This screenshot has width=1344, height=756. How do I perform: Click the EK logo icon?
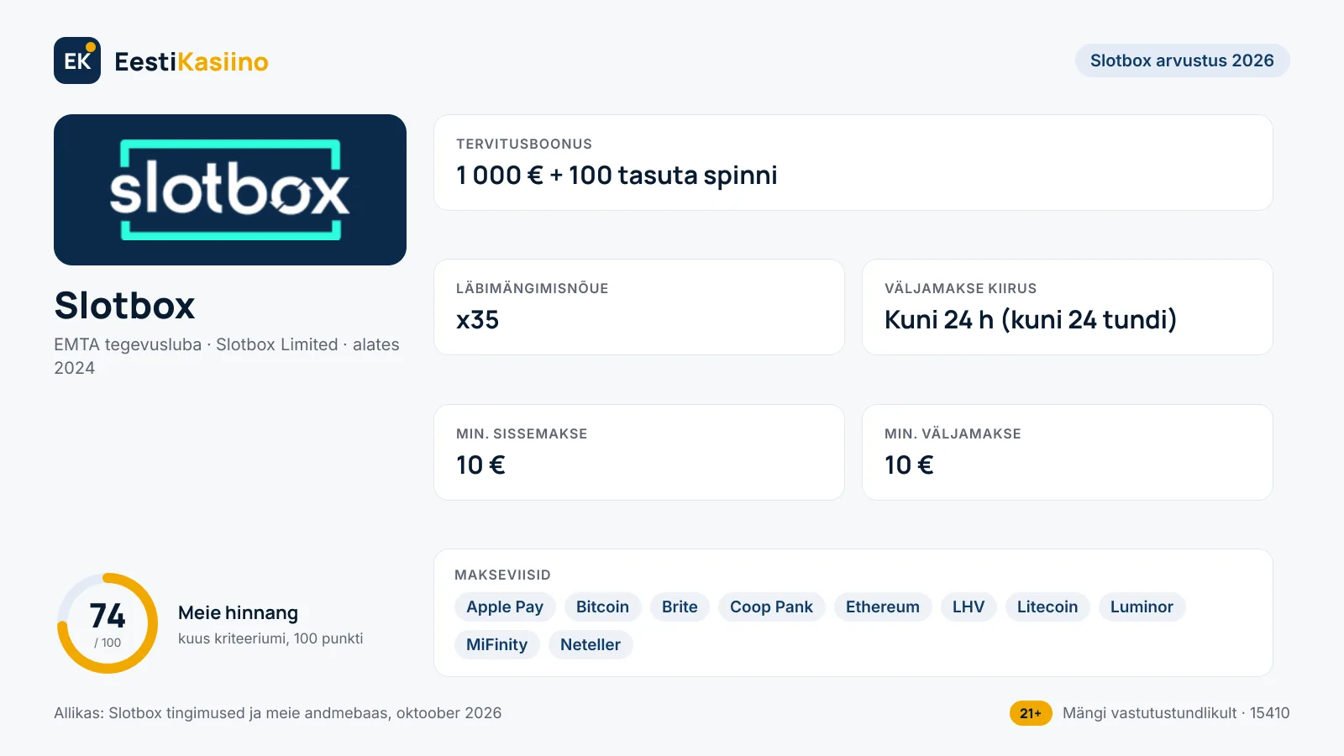77,60
